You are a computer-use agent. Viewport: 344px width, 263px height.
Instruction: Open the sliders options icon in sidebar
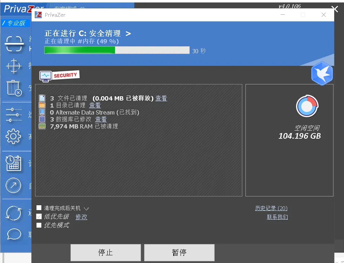14,115
